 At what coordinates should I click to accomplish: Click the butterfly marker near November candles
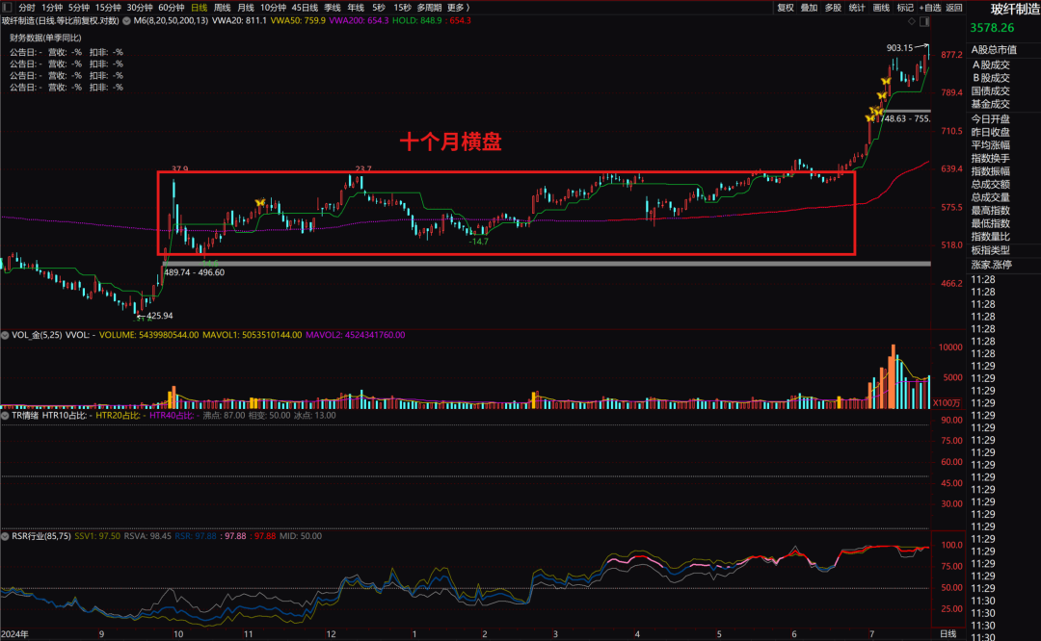click(260, 201)
